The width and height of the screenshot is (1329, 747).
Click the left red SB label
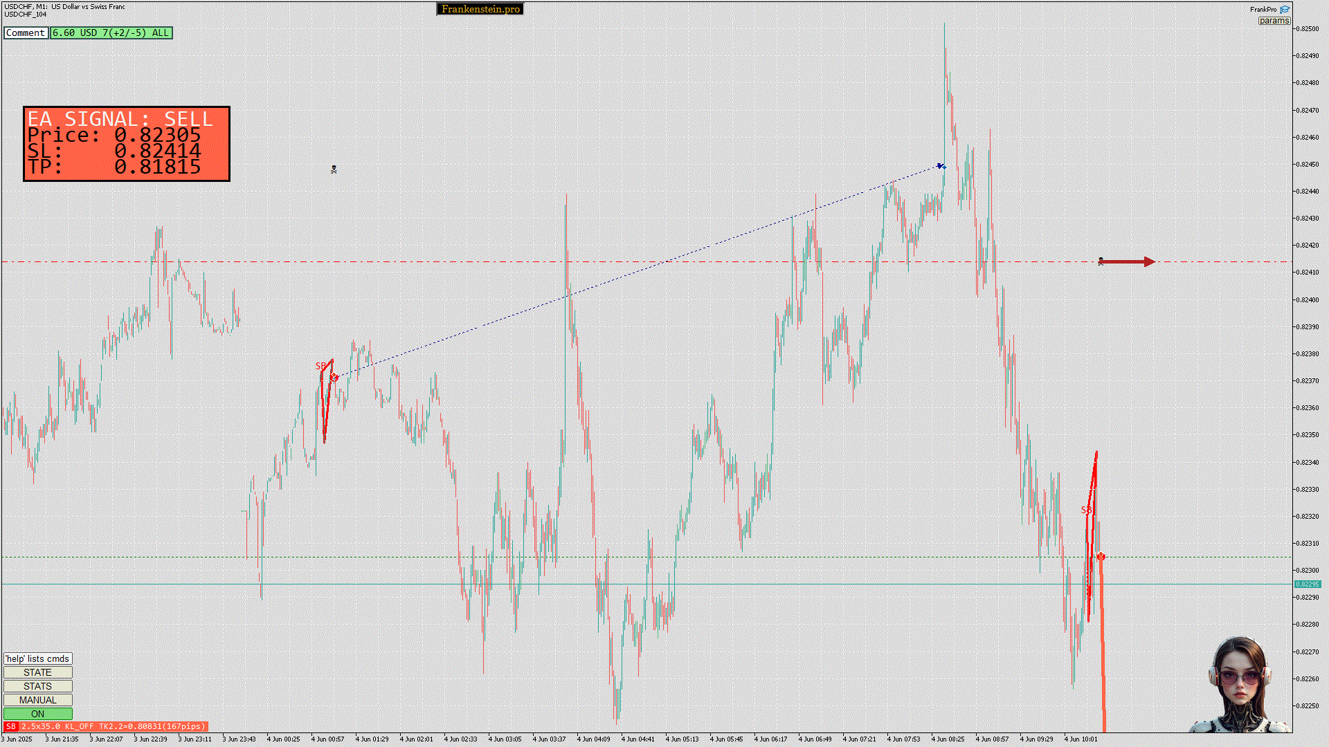(320, 366)
